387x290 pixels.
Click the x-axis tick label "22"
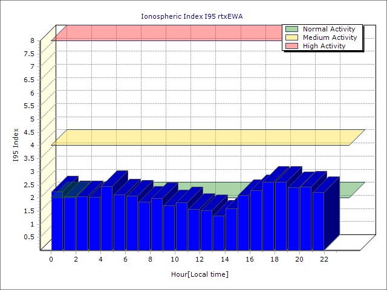tap(324, 259)
